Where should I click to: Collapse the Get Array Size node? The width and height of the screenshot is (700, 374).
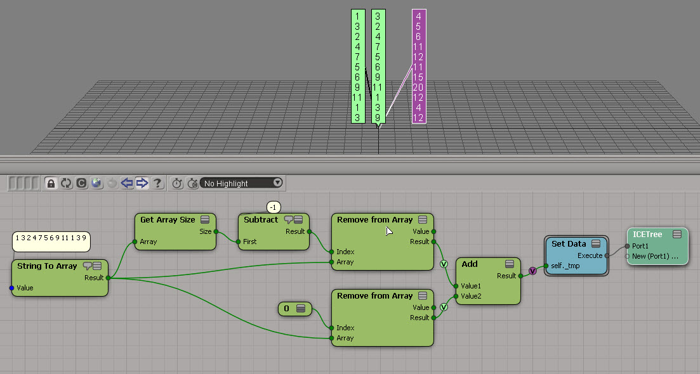click(205, 220)
